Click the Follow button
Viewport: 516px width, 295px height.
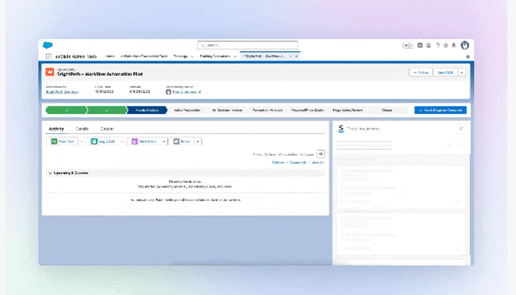pos(421,73)
